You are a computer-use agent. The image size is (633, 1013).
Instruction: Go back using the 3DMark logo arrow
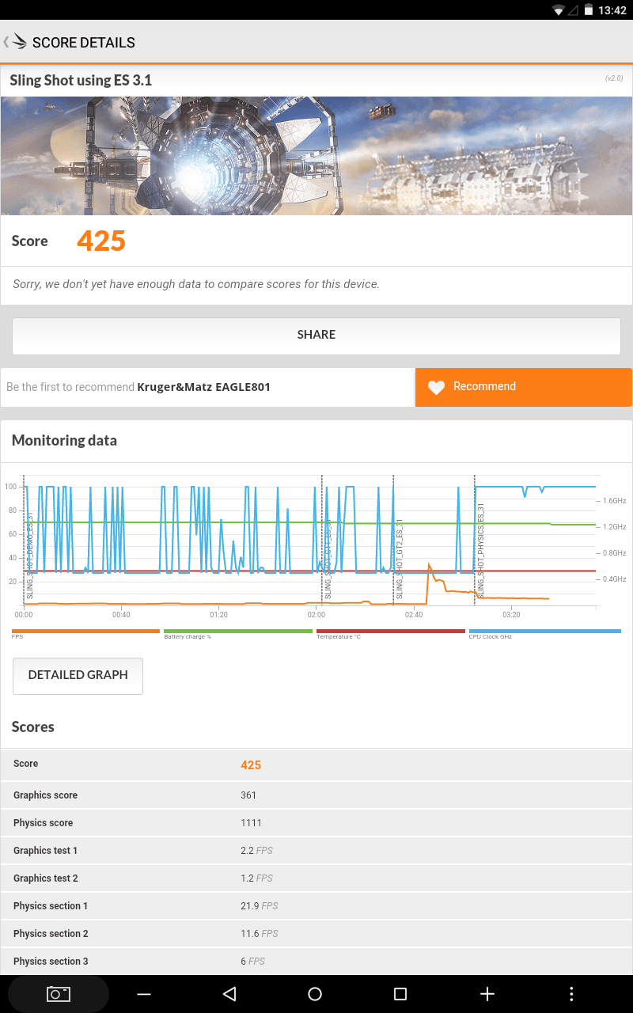click(x=16, y=42)
